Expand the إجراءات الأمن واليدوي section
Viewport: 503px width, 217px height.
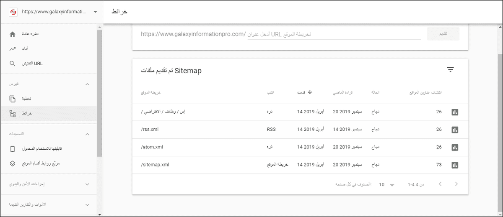pyautogui.click(x=87, y=184)
